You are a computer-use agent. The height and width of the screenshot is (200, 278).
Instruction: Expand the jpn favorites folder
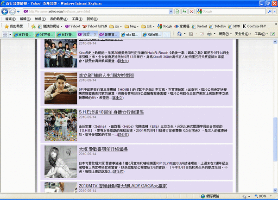coord(115,26)
